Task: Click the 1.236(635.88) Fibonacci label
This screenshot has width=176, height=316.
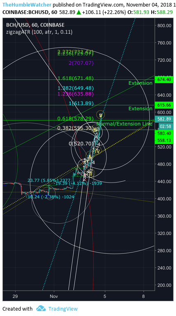Action: [76, 94]
